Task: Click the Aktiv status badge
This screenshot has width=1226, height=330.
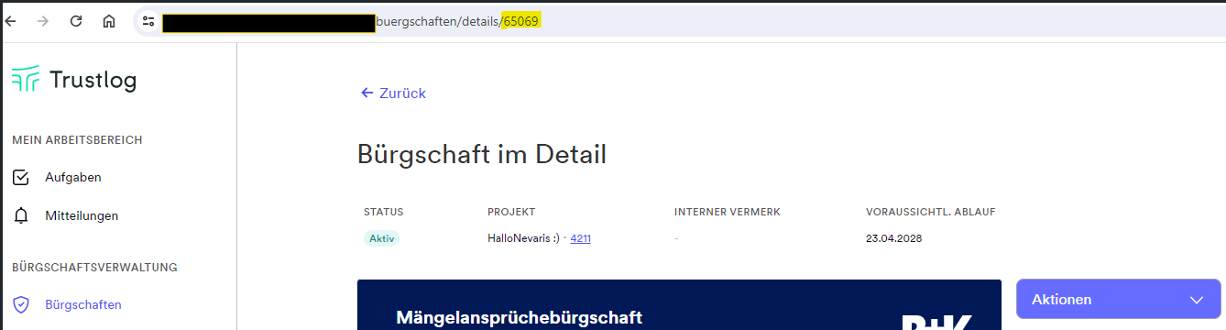Action: tap(381, 238)
